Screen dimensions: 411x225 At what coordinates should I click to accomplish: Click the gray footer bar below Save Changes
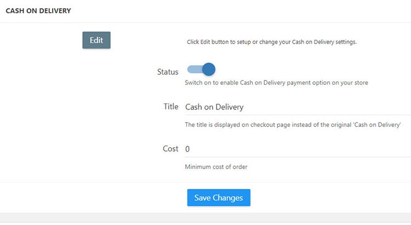[206, 217]
